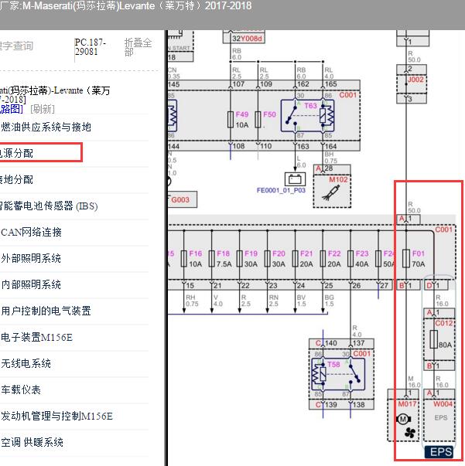Open the 用户控制的电气装置 entry

46,311
